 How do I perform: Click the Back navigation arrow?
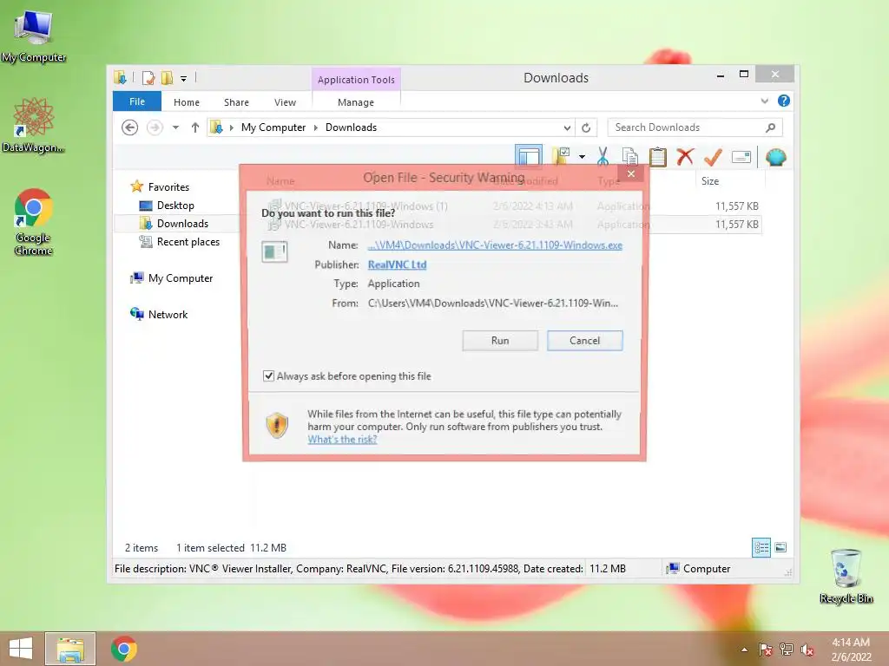pyautogui.click(x=130, y=127)
